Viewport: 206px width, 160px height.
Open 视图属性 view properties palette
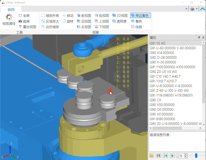click(9, 19)
